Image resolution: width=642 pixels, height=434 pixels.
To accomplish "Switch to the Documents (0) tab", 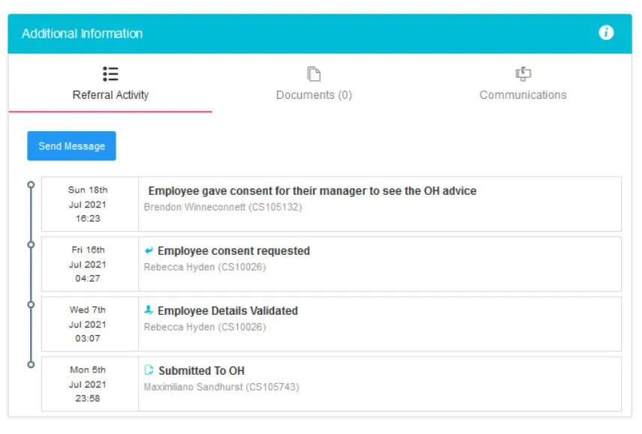I will coord(314,94).
